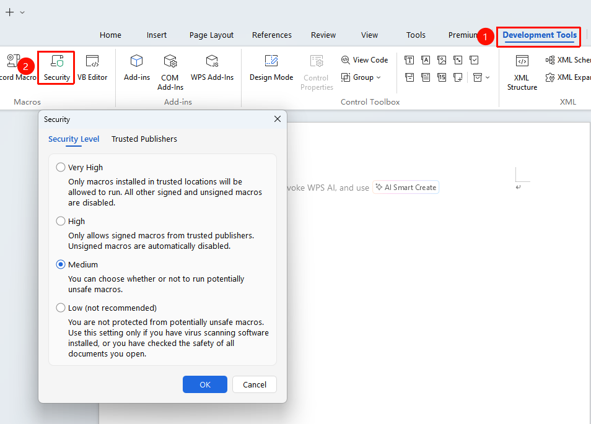Viewport: 591px width, 424px height.
Task: Open the XML Schema option
Action: click(567, 60)
